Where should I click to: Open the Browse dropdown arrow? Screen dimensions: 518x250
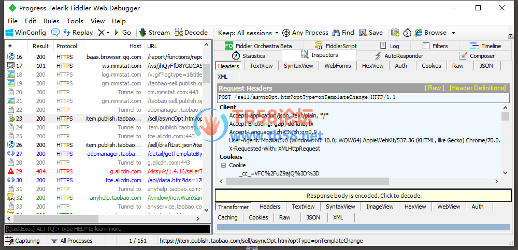453,33
